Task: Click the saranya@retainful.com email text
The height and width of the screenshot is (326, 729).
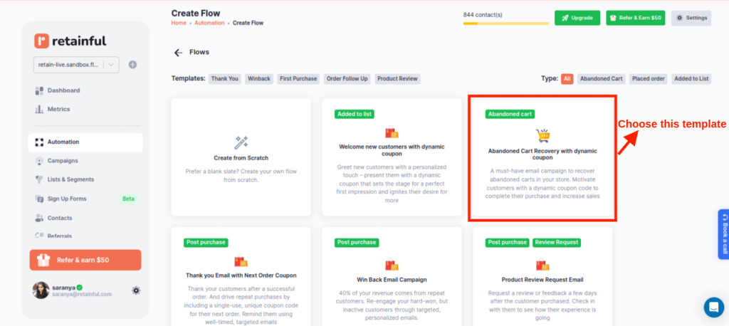Action: coord(82,295)
